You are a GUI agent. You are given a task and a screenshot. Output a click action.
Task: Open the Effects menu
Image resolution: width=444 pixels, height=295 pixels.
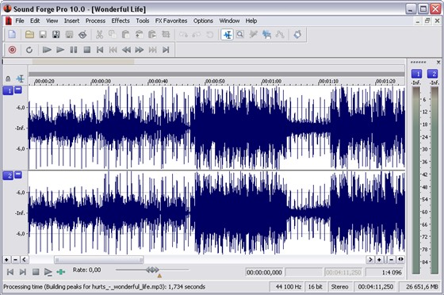click(x=121, y=21)
